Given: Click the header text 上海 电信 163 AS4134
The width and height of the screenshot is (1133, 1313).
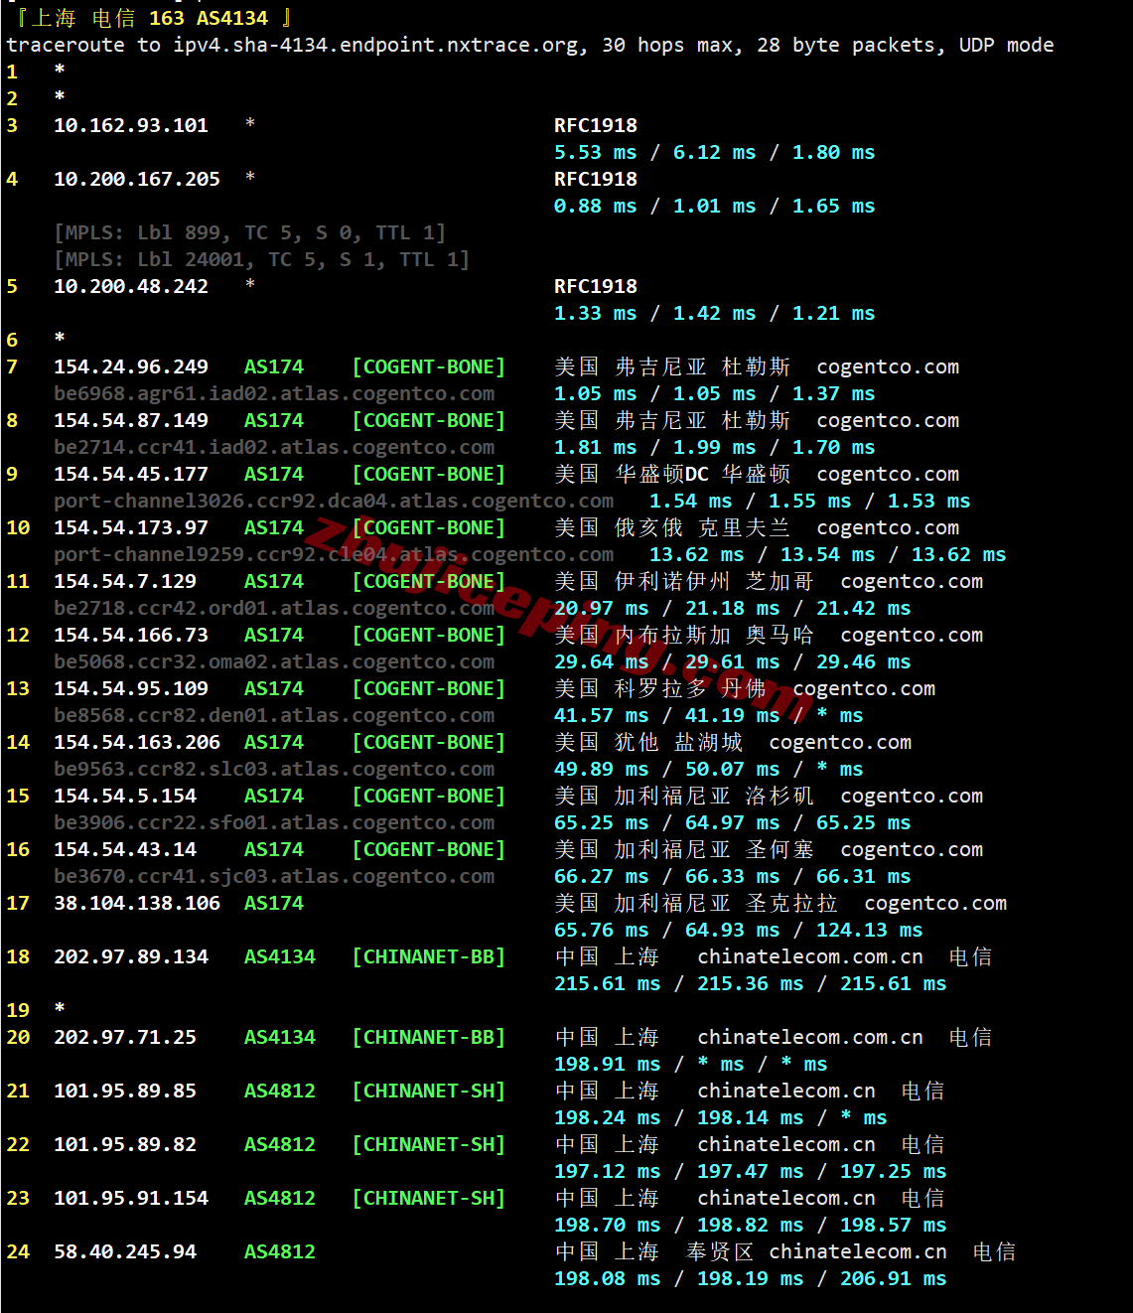Looking at the screenshot, I should point(149,18).
